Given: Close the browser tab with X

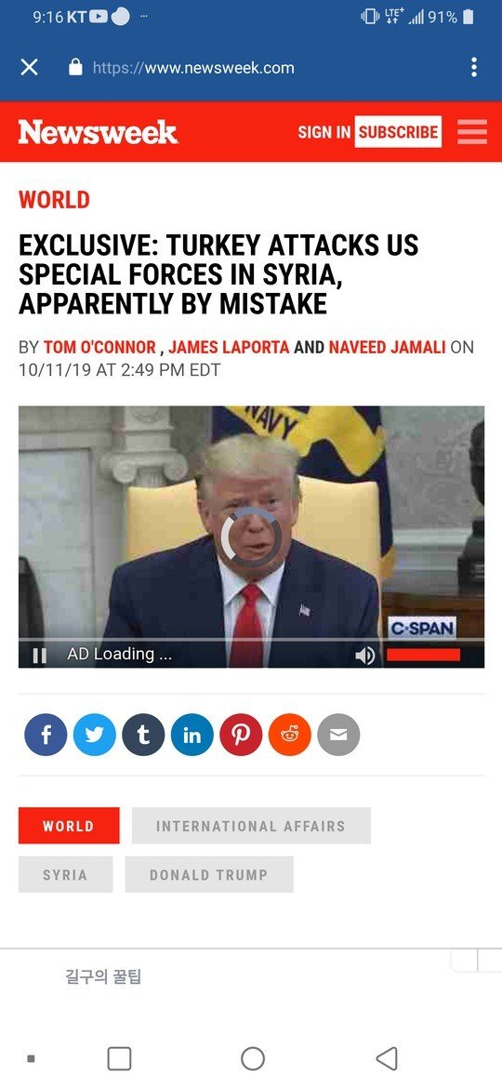Looking at the screenshot, I should [29, 67].
